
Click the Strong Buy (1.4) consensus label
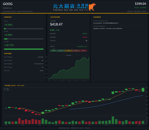click(82, 47)
